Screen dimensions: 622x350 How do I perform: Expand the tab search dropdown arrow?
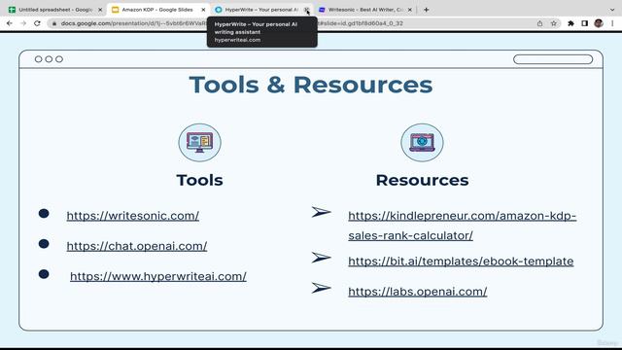point(612,10)
